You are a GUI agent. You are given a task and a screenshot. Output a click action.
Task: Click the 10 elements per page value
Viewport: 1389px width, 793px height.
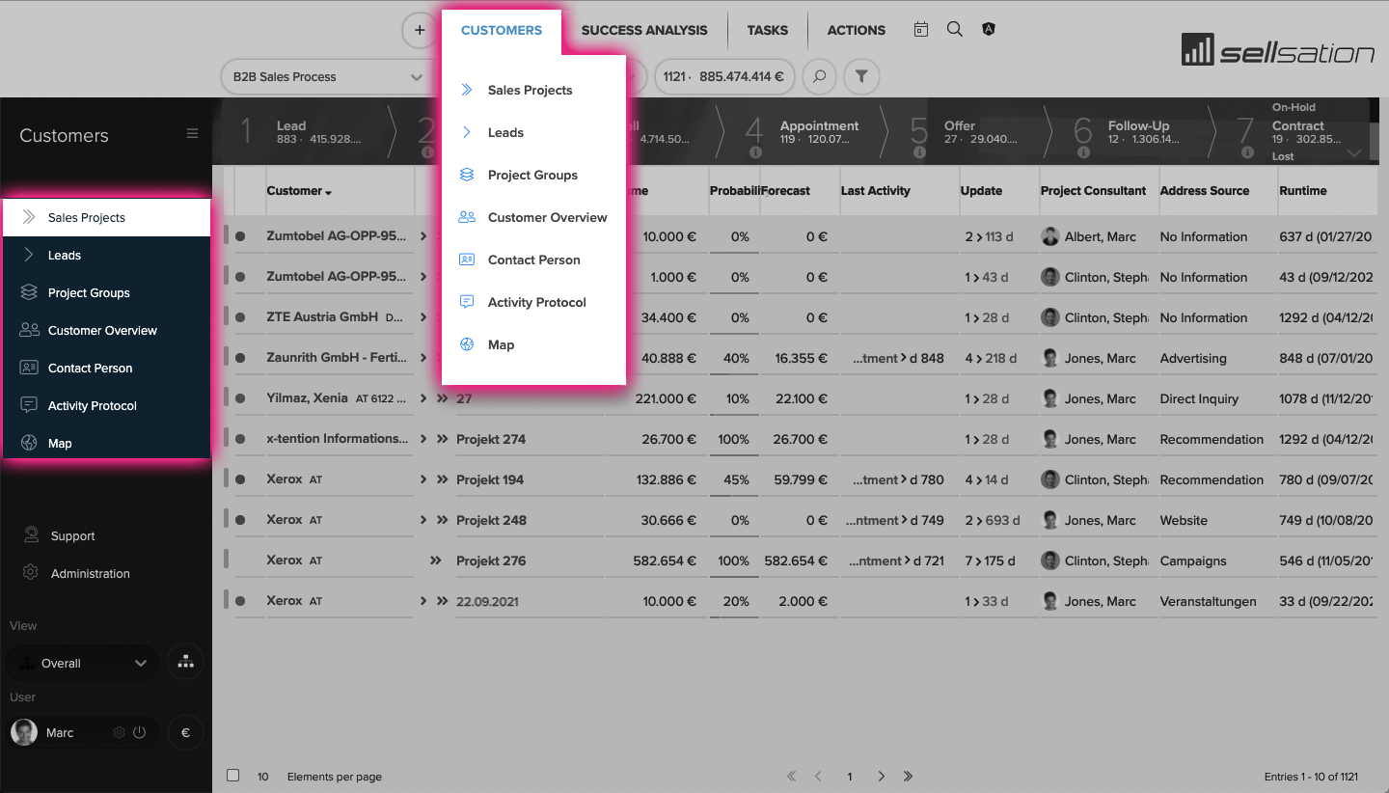click(x=263, y=777)
